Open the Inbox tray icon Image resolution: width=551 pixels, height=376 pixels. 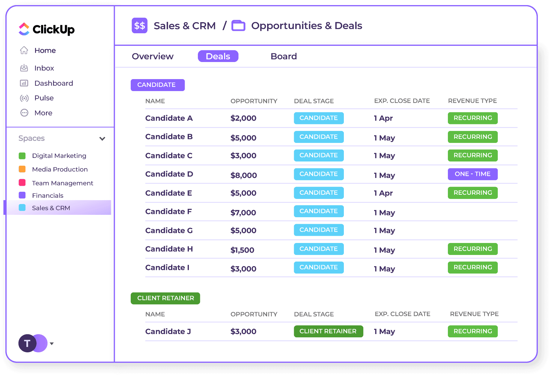pos(24,68)
